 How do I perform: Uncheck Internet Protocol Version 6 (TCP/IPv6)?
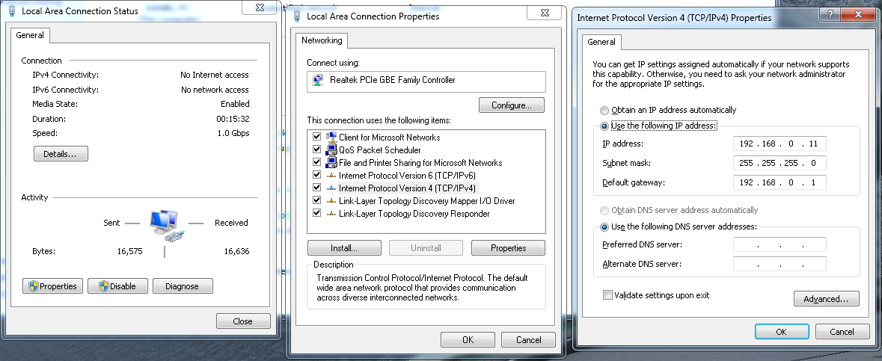pos(316,176)
